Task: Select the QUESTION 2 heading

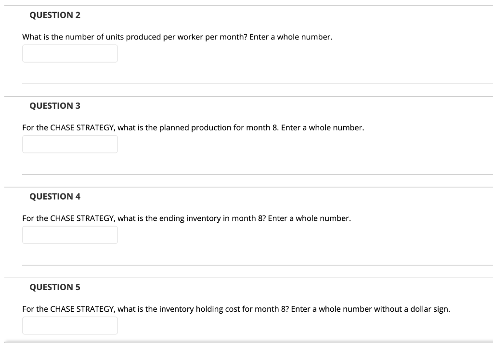Action: point(55,15)
